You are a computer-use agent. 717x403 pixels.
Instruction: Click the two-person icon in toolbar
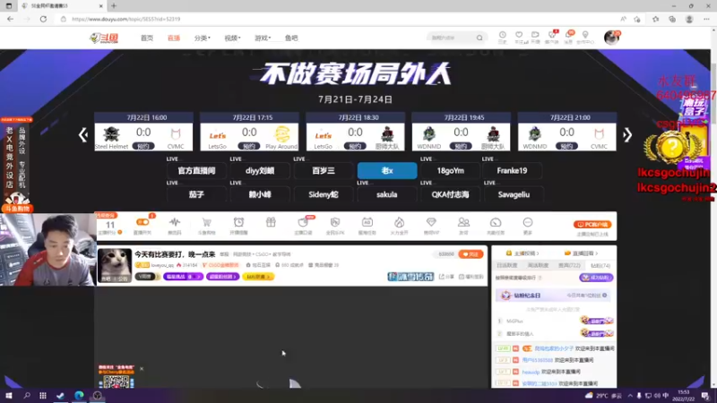[x=463, y=222]
